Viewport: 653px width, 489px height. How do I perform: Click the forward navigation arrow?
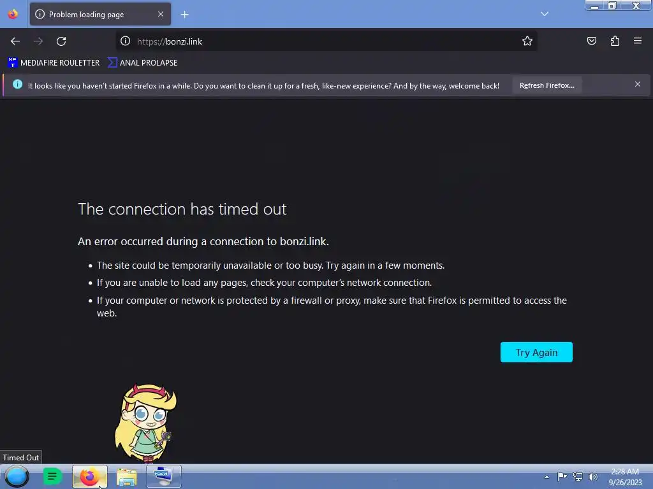pyautogui.click(x=38, y=41)
